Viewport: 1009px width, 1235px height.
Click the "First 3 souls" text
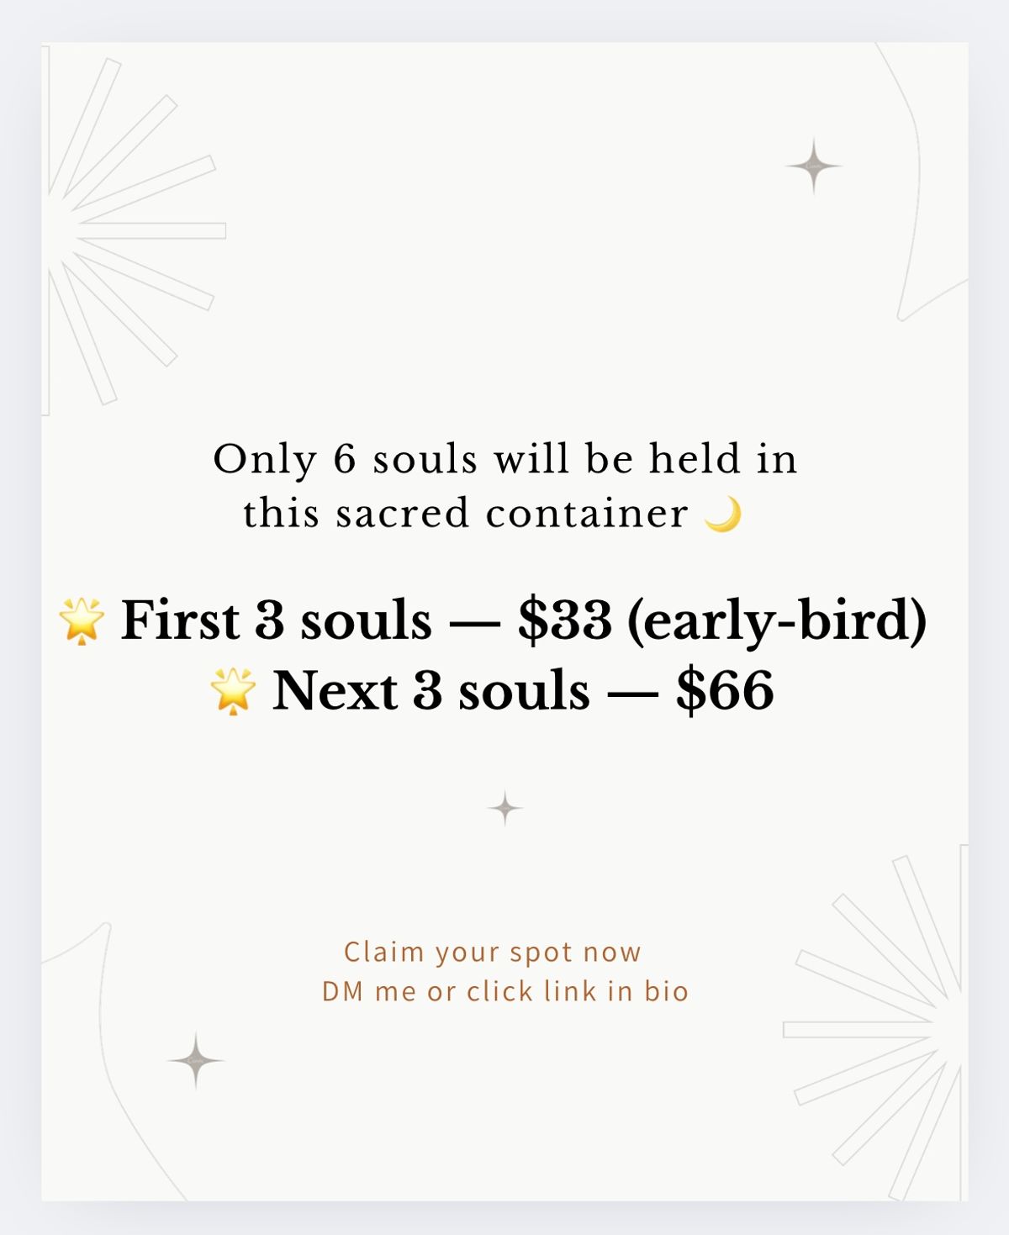click(x=276, y=621)
